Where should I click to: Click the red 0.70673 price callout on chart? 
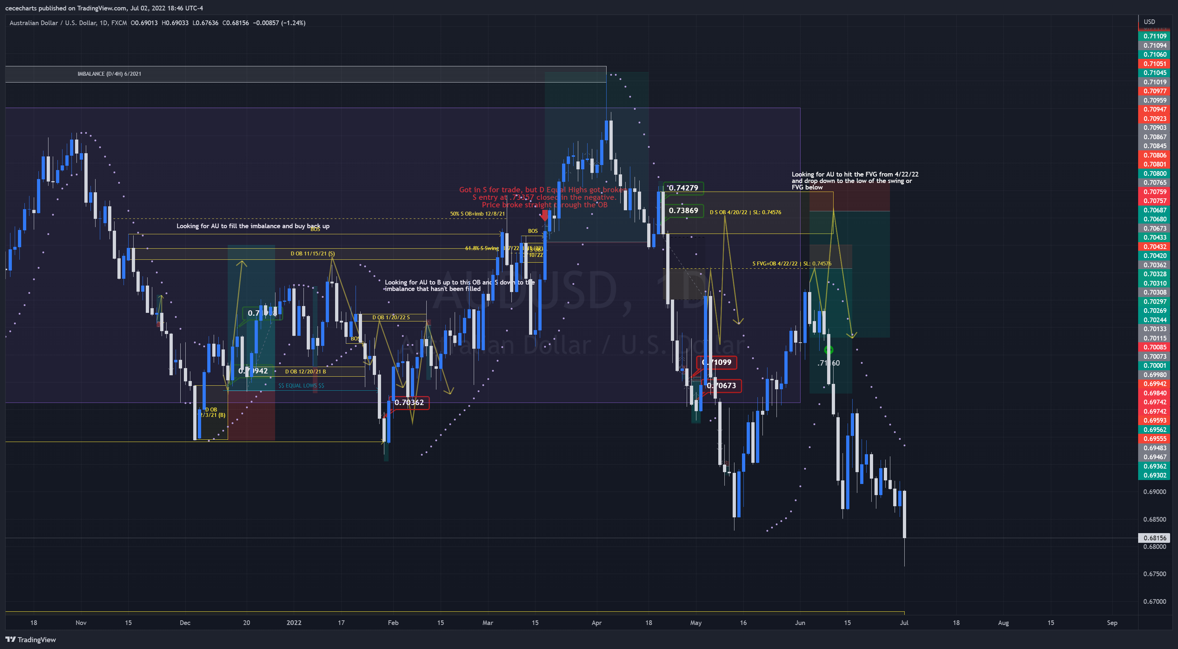[721, 385]
